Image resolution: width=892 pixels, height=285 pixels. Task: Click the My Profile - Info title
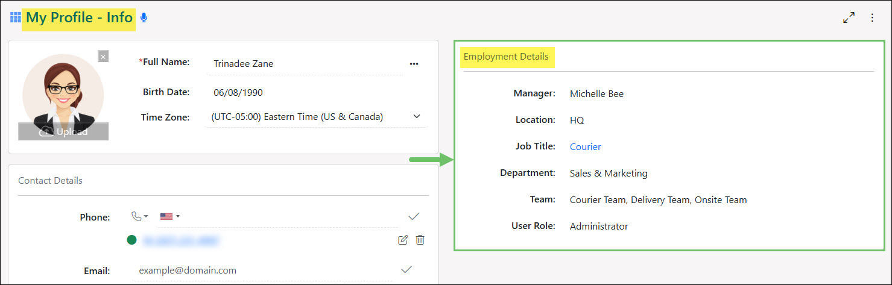pyautogui.click(x=80, y=18)
